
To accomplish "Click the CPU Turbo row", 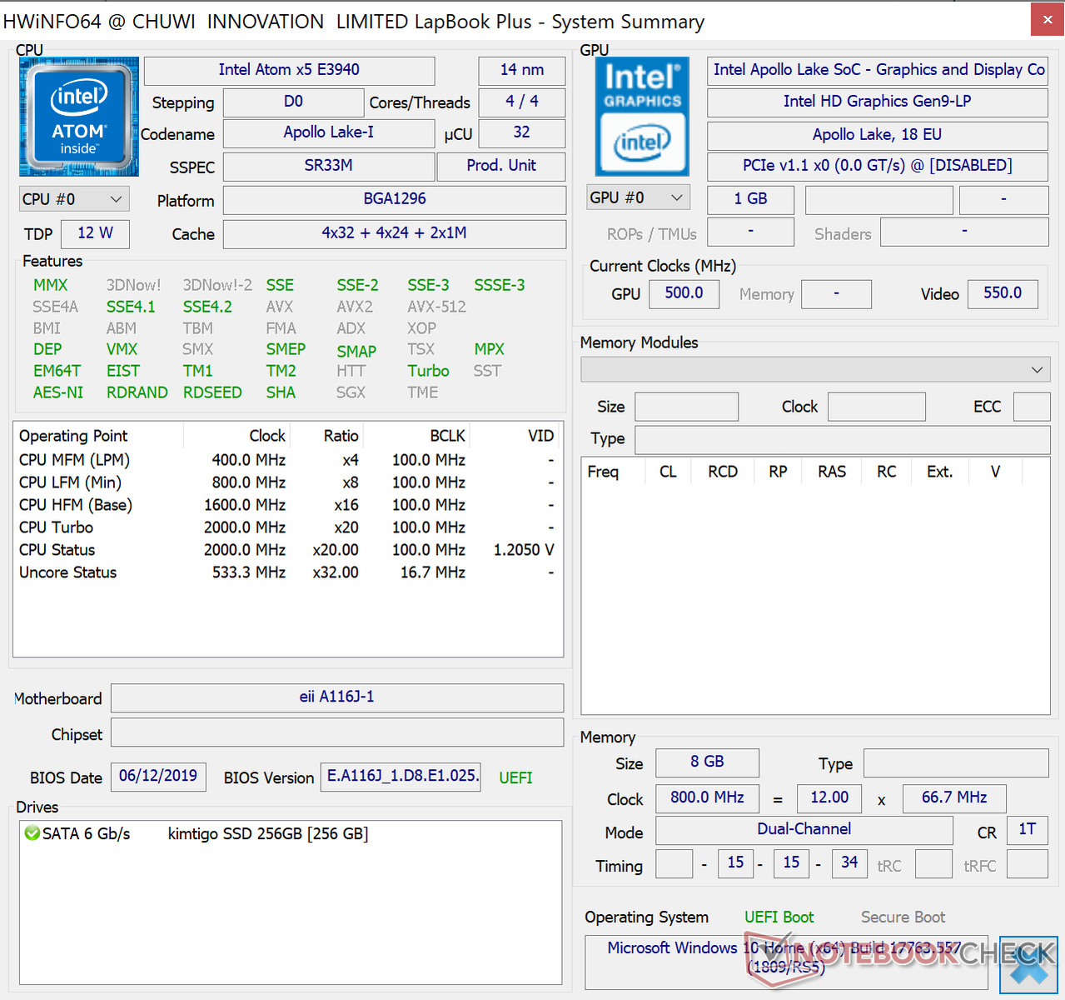I will pos(287,527).
